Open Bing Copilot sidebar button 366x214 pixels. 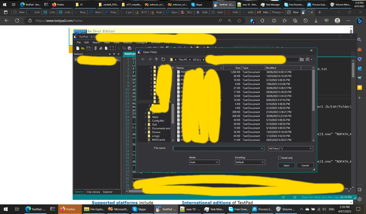(x=360, y=21)
